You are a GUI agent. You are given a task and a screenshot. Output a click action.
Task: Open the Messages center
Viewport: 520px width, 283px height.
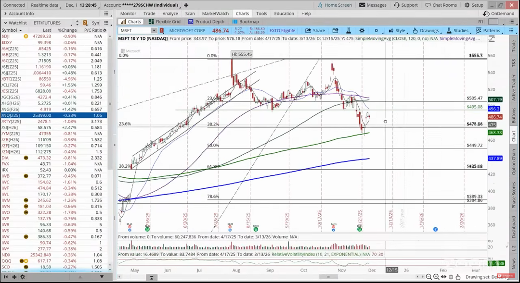tap(373, 5)
